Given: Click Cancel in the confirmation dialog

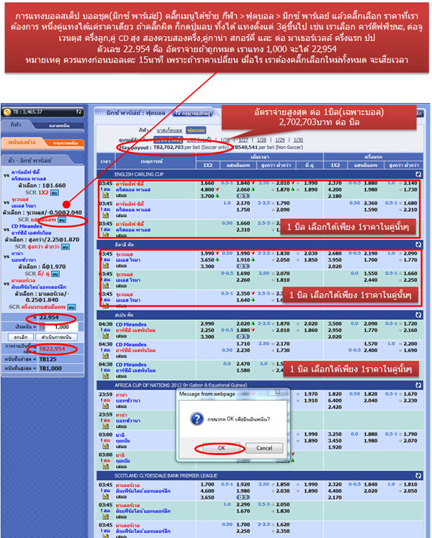Looking at the screenshot, I should [264, 448].
